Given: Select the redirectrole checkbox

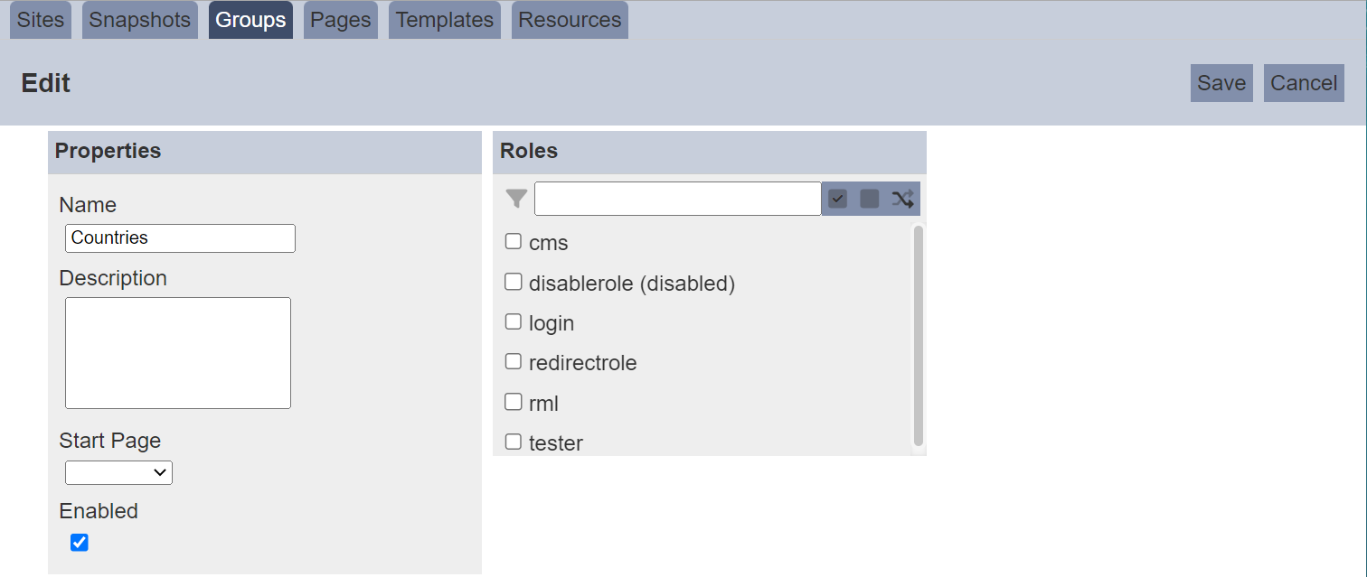Looking at the screenshot, I should coord(514,361).
